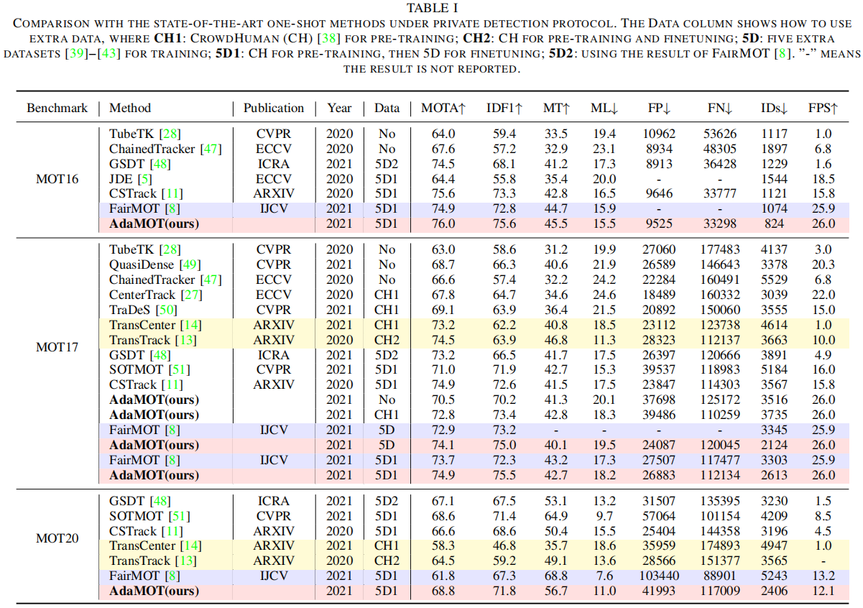Screen dimensions: 863x608
Task: Click the MT↑ column header
Action: pos(555,109)
